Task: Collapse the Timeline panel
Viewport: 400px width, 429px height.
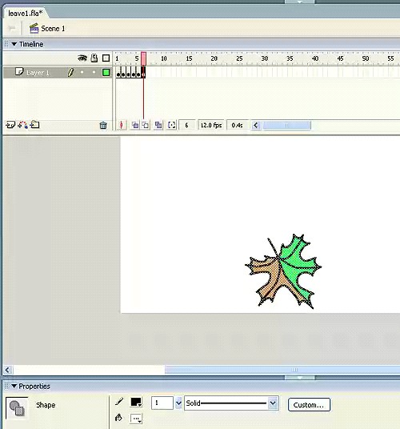Action: pyautogui.click(x=14, y=44)
